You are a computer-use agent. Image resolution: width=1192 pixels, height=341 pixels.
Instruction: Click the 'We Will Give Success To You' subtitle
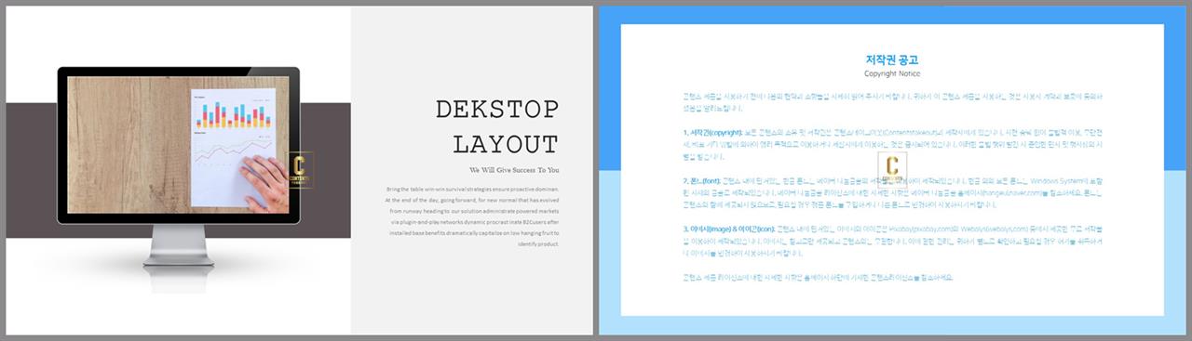[x=515, y=170]
